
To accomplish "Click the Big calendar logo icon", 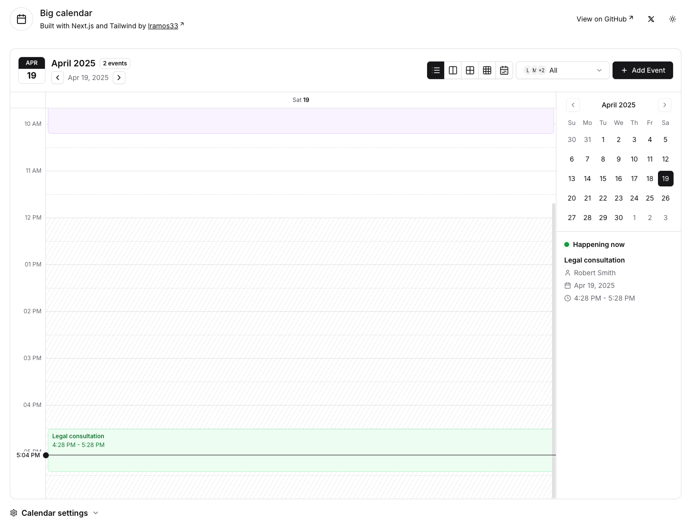I will click(x=21, y=19).
